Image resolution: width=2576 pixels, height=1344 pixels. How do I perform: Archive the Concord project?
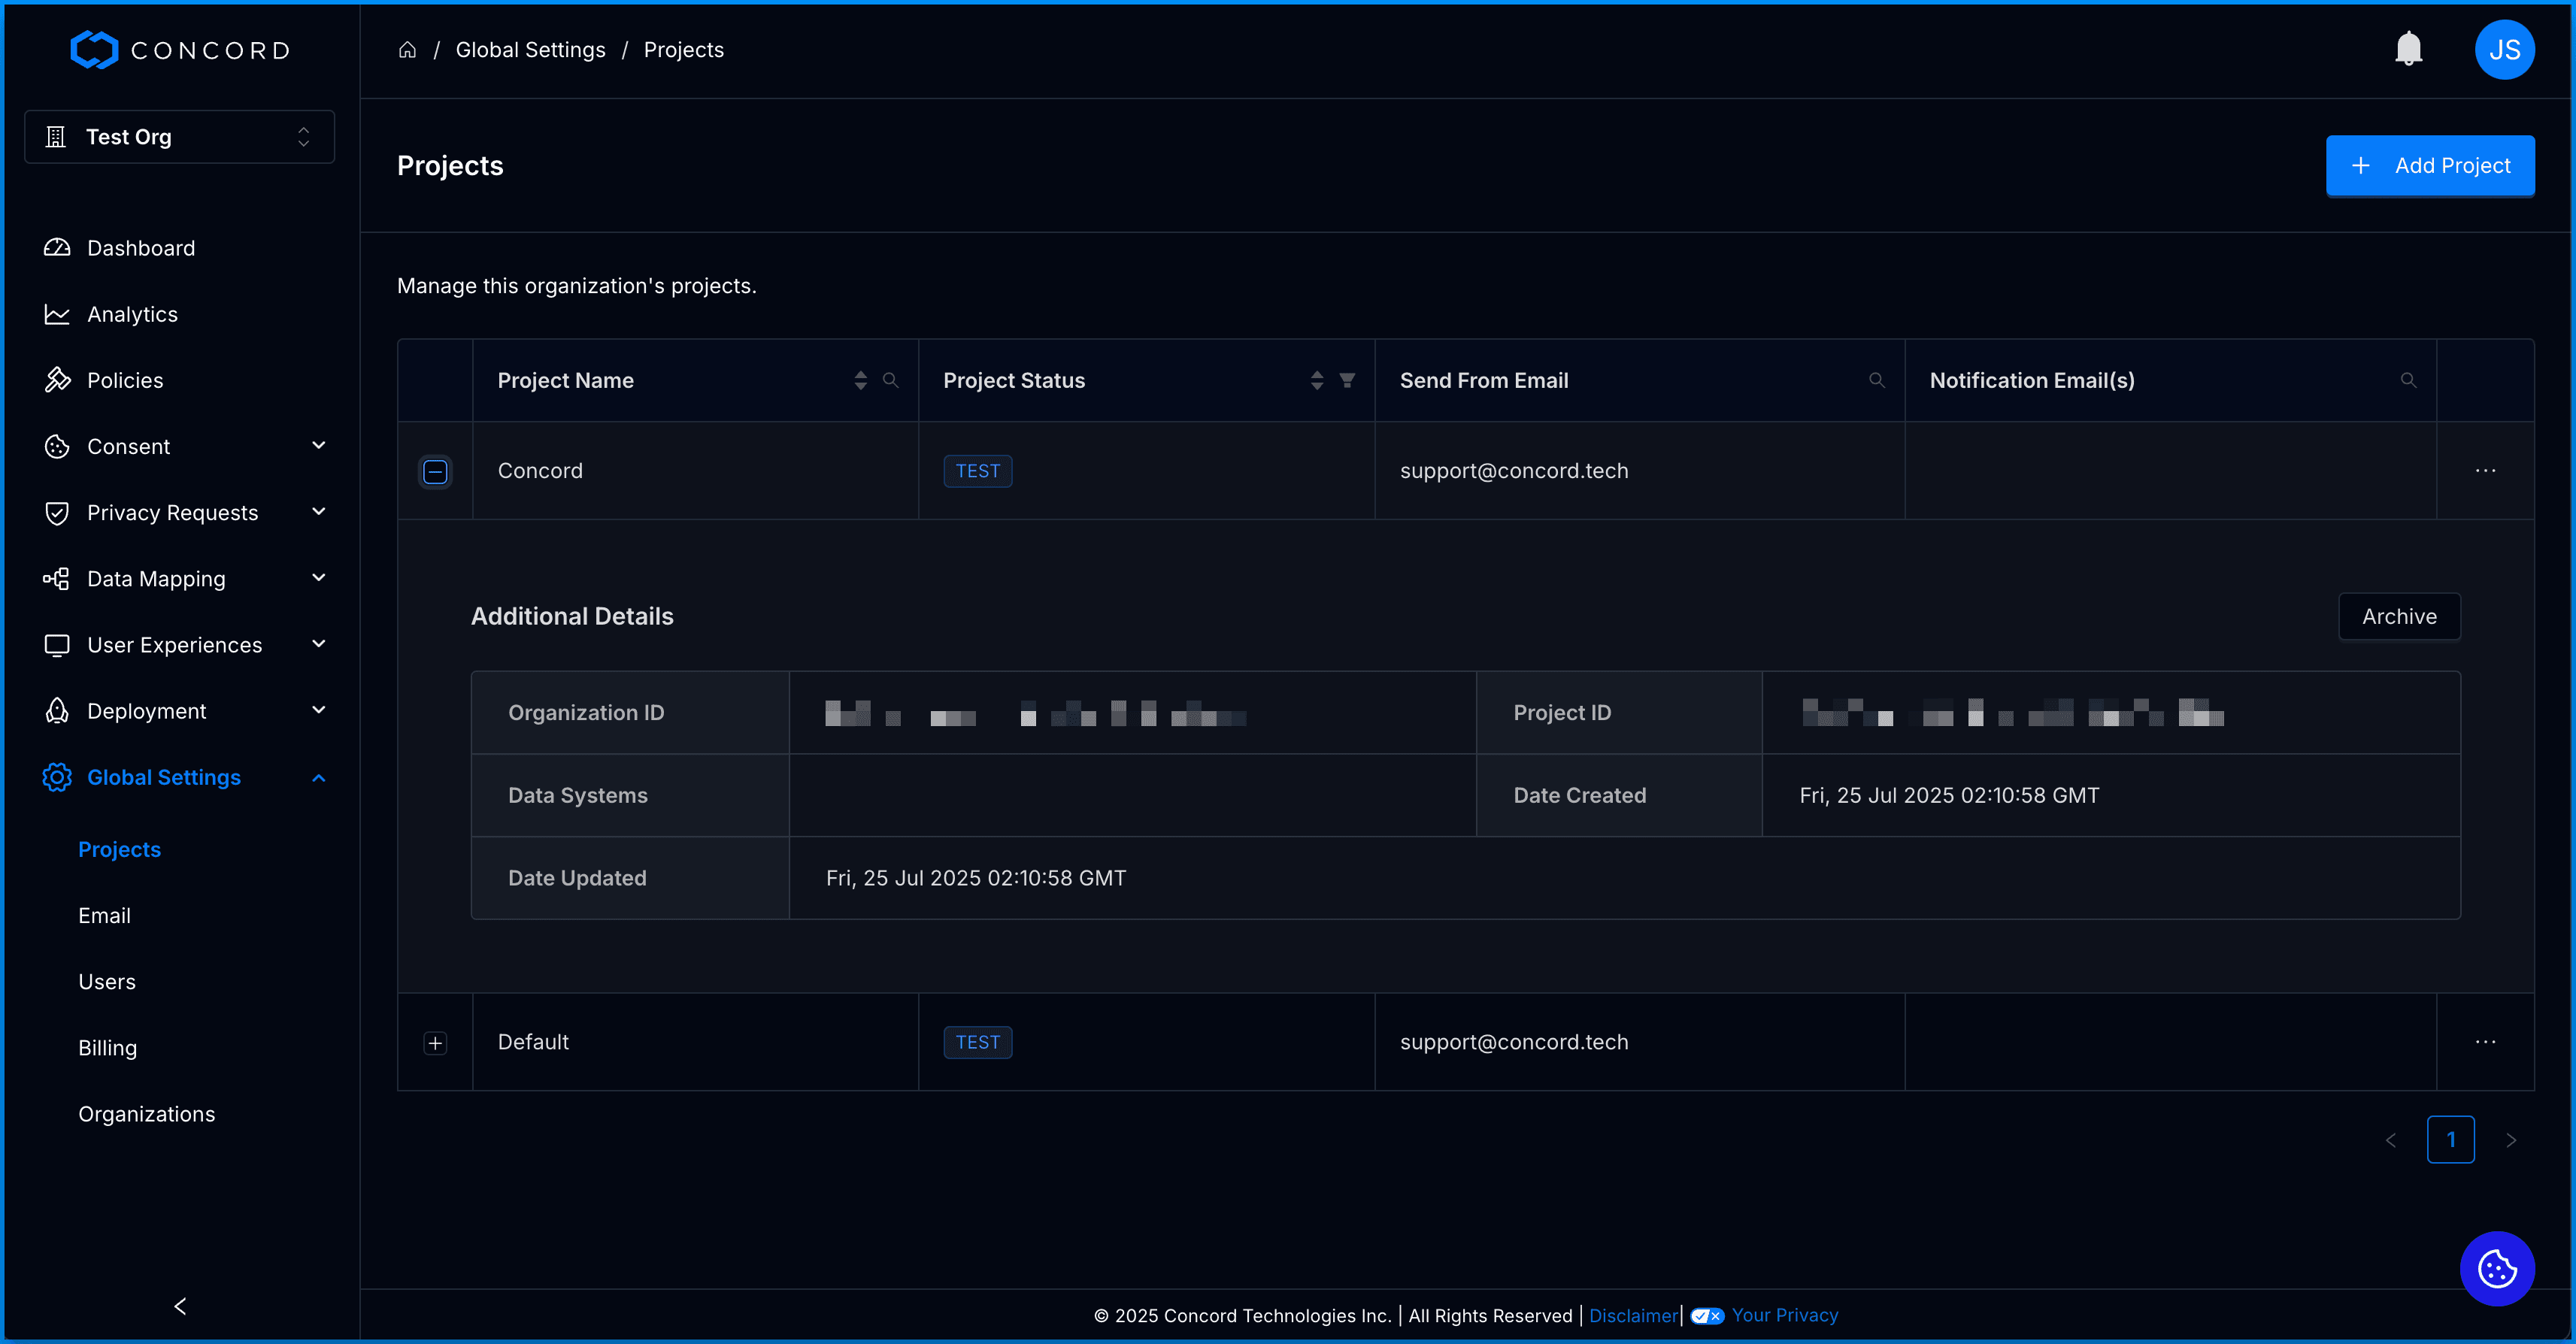pyautogui.click(x=2398, y=616)
